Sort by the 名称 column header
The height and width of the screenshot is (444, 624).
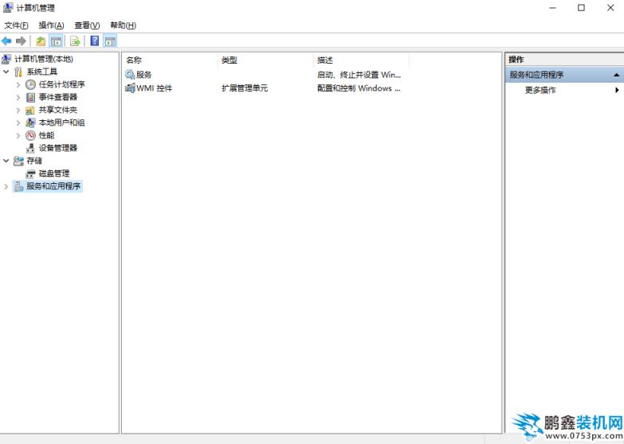pyautogui.click(x=170, y=60)
